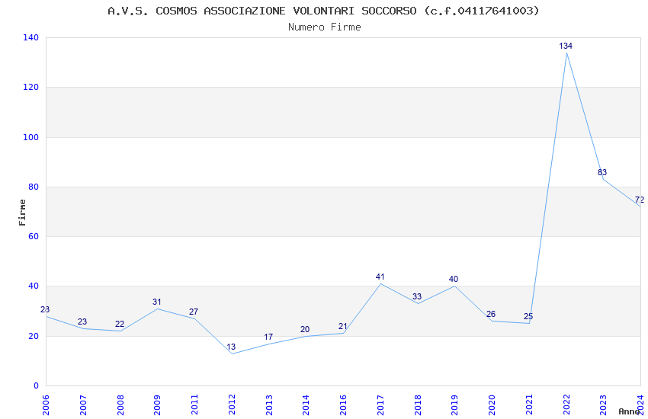Click the data label 41 for 2017

click(380, 277)
